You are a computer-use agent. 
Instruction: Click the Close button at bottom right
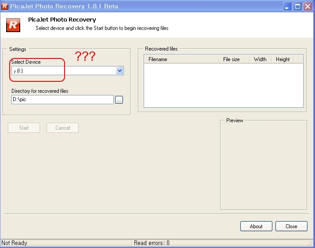click(291, 226)
